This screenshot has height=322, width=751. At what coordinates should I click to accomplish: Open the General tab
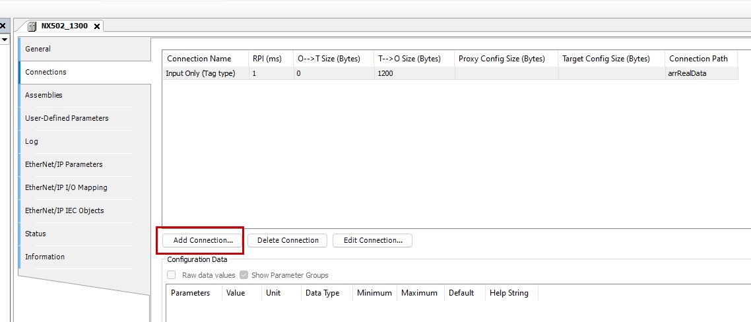click(38, 49)
